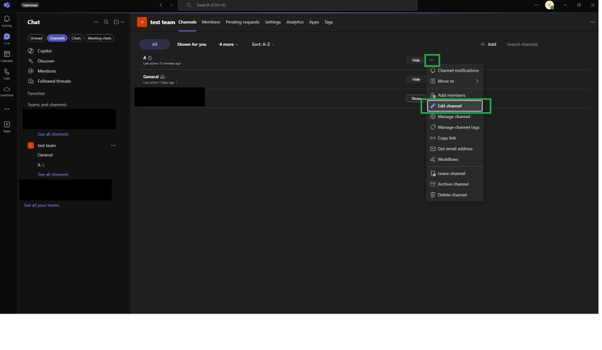Viewport: 602px width, 350px height.
Task: Open channel A in sidebar
Action: (41, 165)
